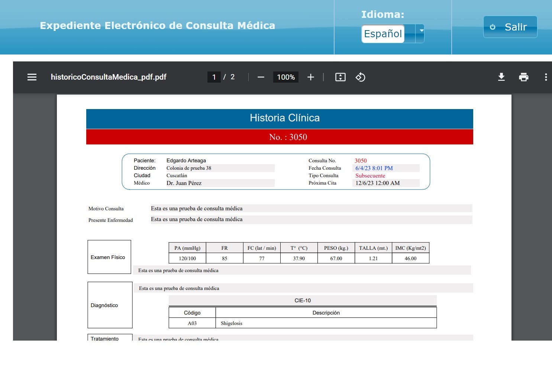Click the PESO (kg.) column header
This screenshot has height=370, width=552.
point(336,248)
